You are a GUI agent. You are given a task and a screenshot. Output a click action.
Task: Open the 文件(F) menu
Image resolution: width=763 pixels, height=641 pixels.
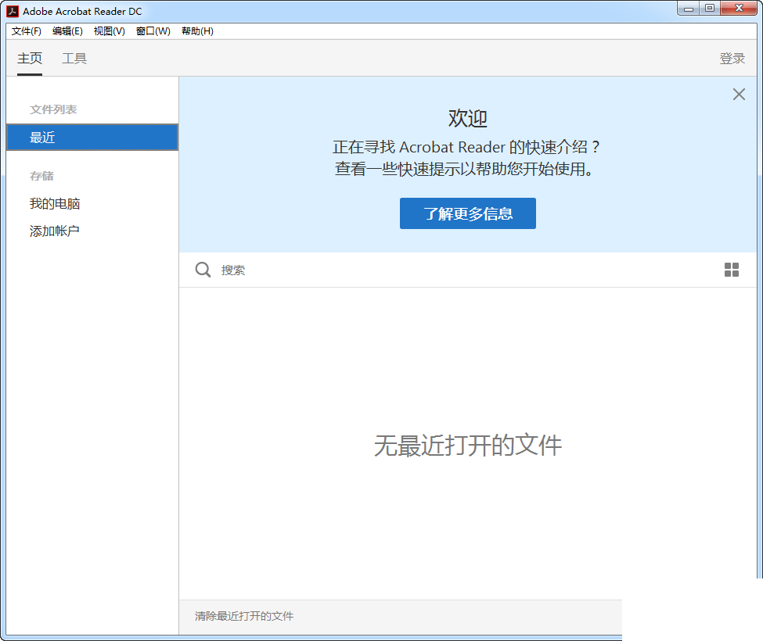[27, 31]
